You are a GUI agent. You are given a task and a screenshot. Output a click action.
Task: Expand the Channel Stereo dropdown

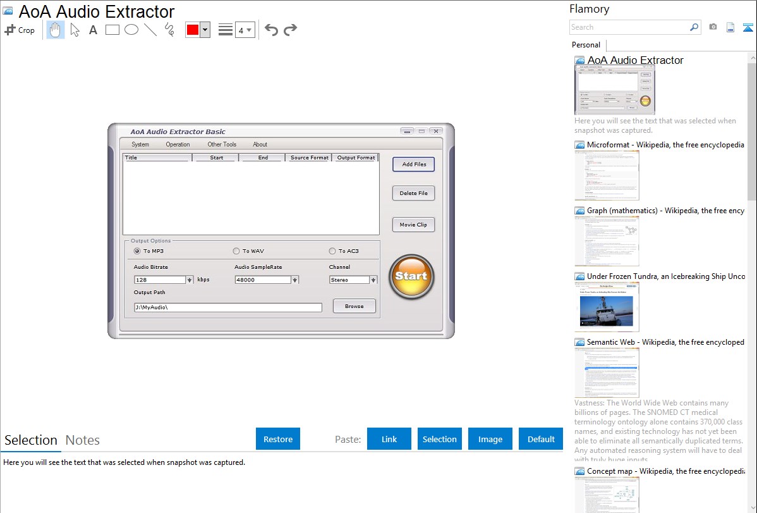coord(373,280)
